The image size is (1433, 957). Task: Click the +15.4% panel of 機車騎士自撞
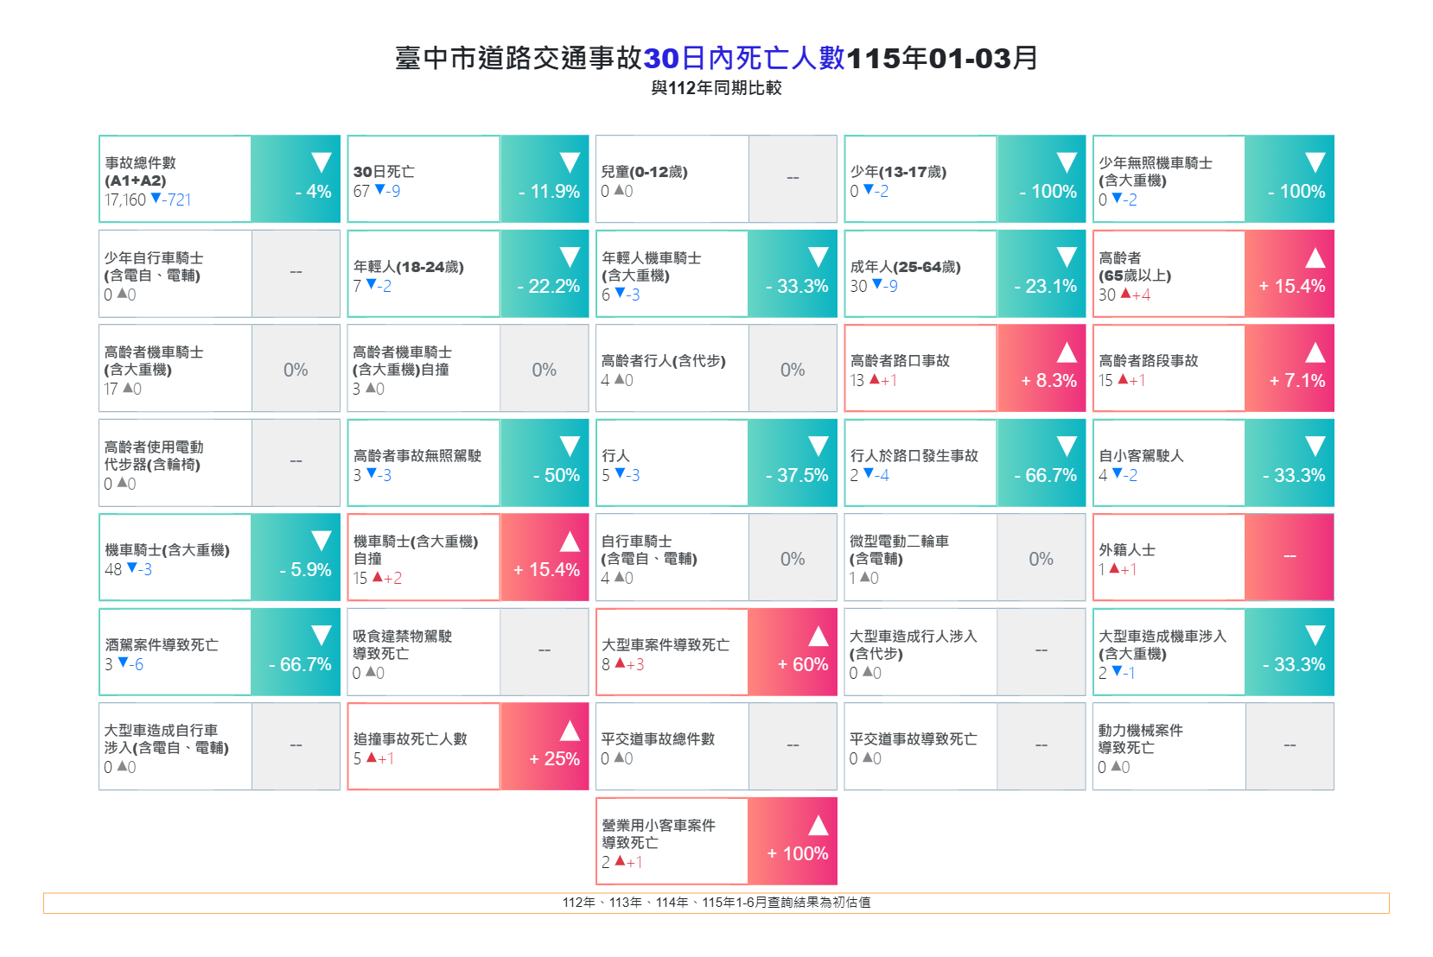[545, 557]
